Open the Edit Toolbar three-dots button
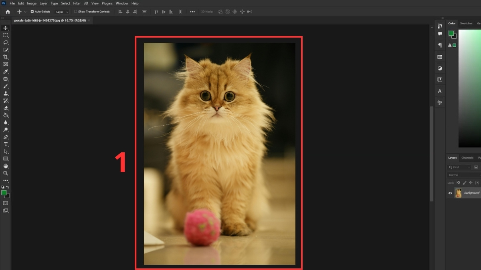The image size is (481, 270). click(6, 180)
